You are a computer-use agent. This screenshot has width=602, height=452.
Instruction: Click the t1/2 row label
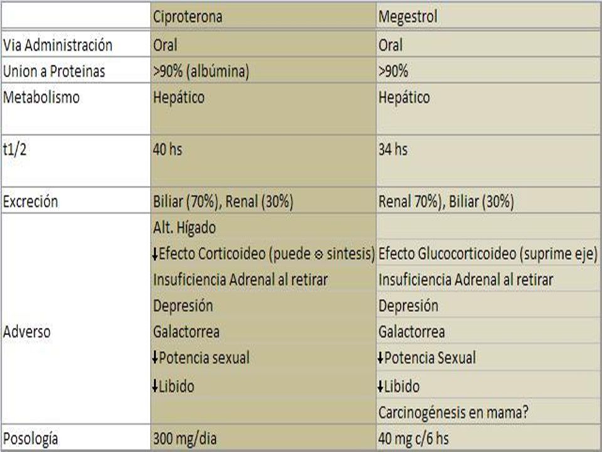click(x=76, y=161)
